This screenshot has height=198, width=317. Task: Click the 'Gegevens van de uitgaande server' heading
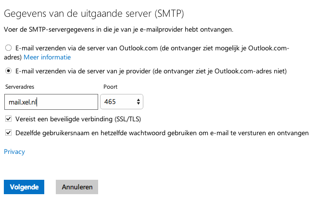[x=94, y=12]
